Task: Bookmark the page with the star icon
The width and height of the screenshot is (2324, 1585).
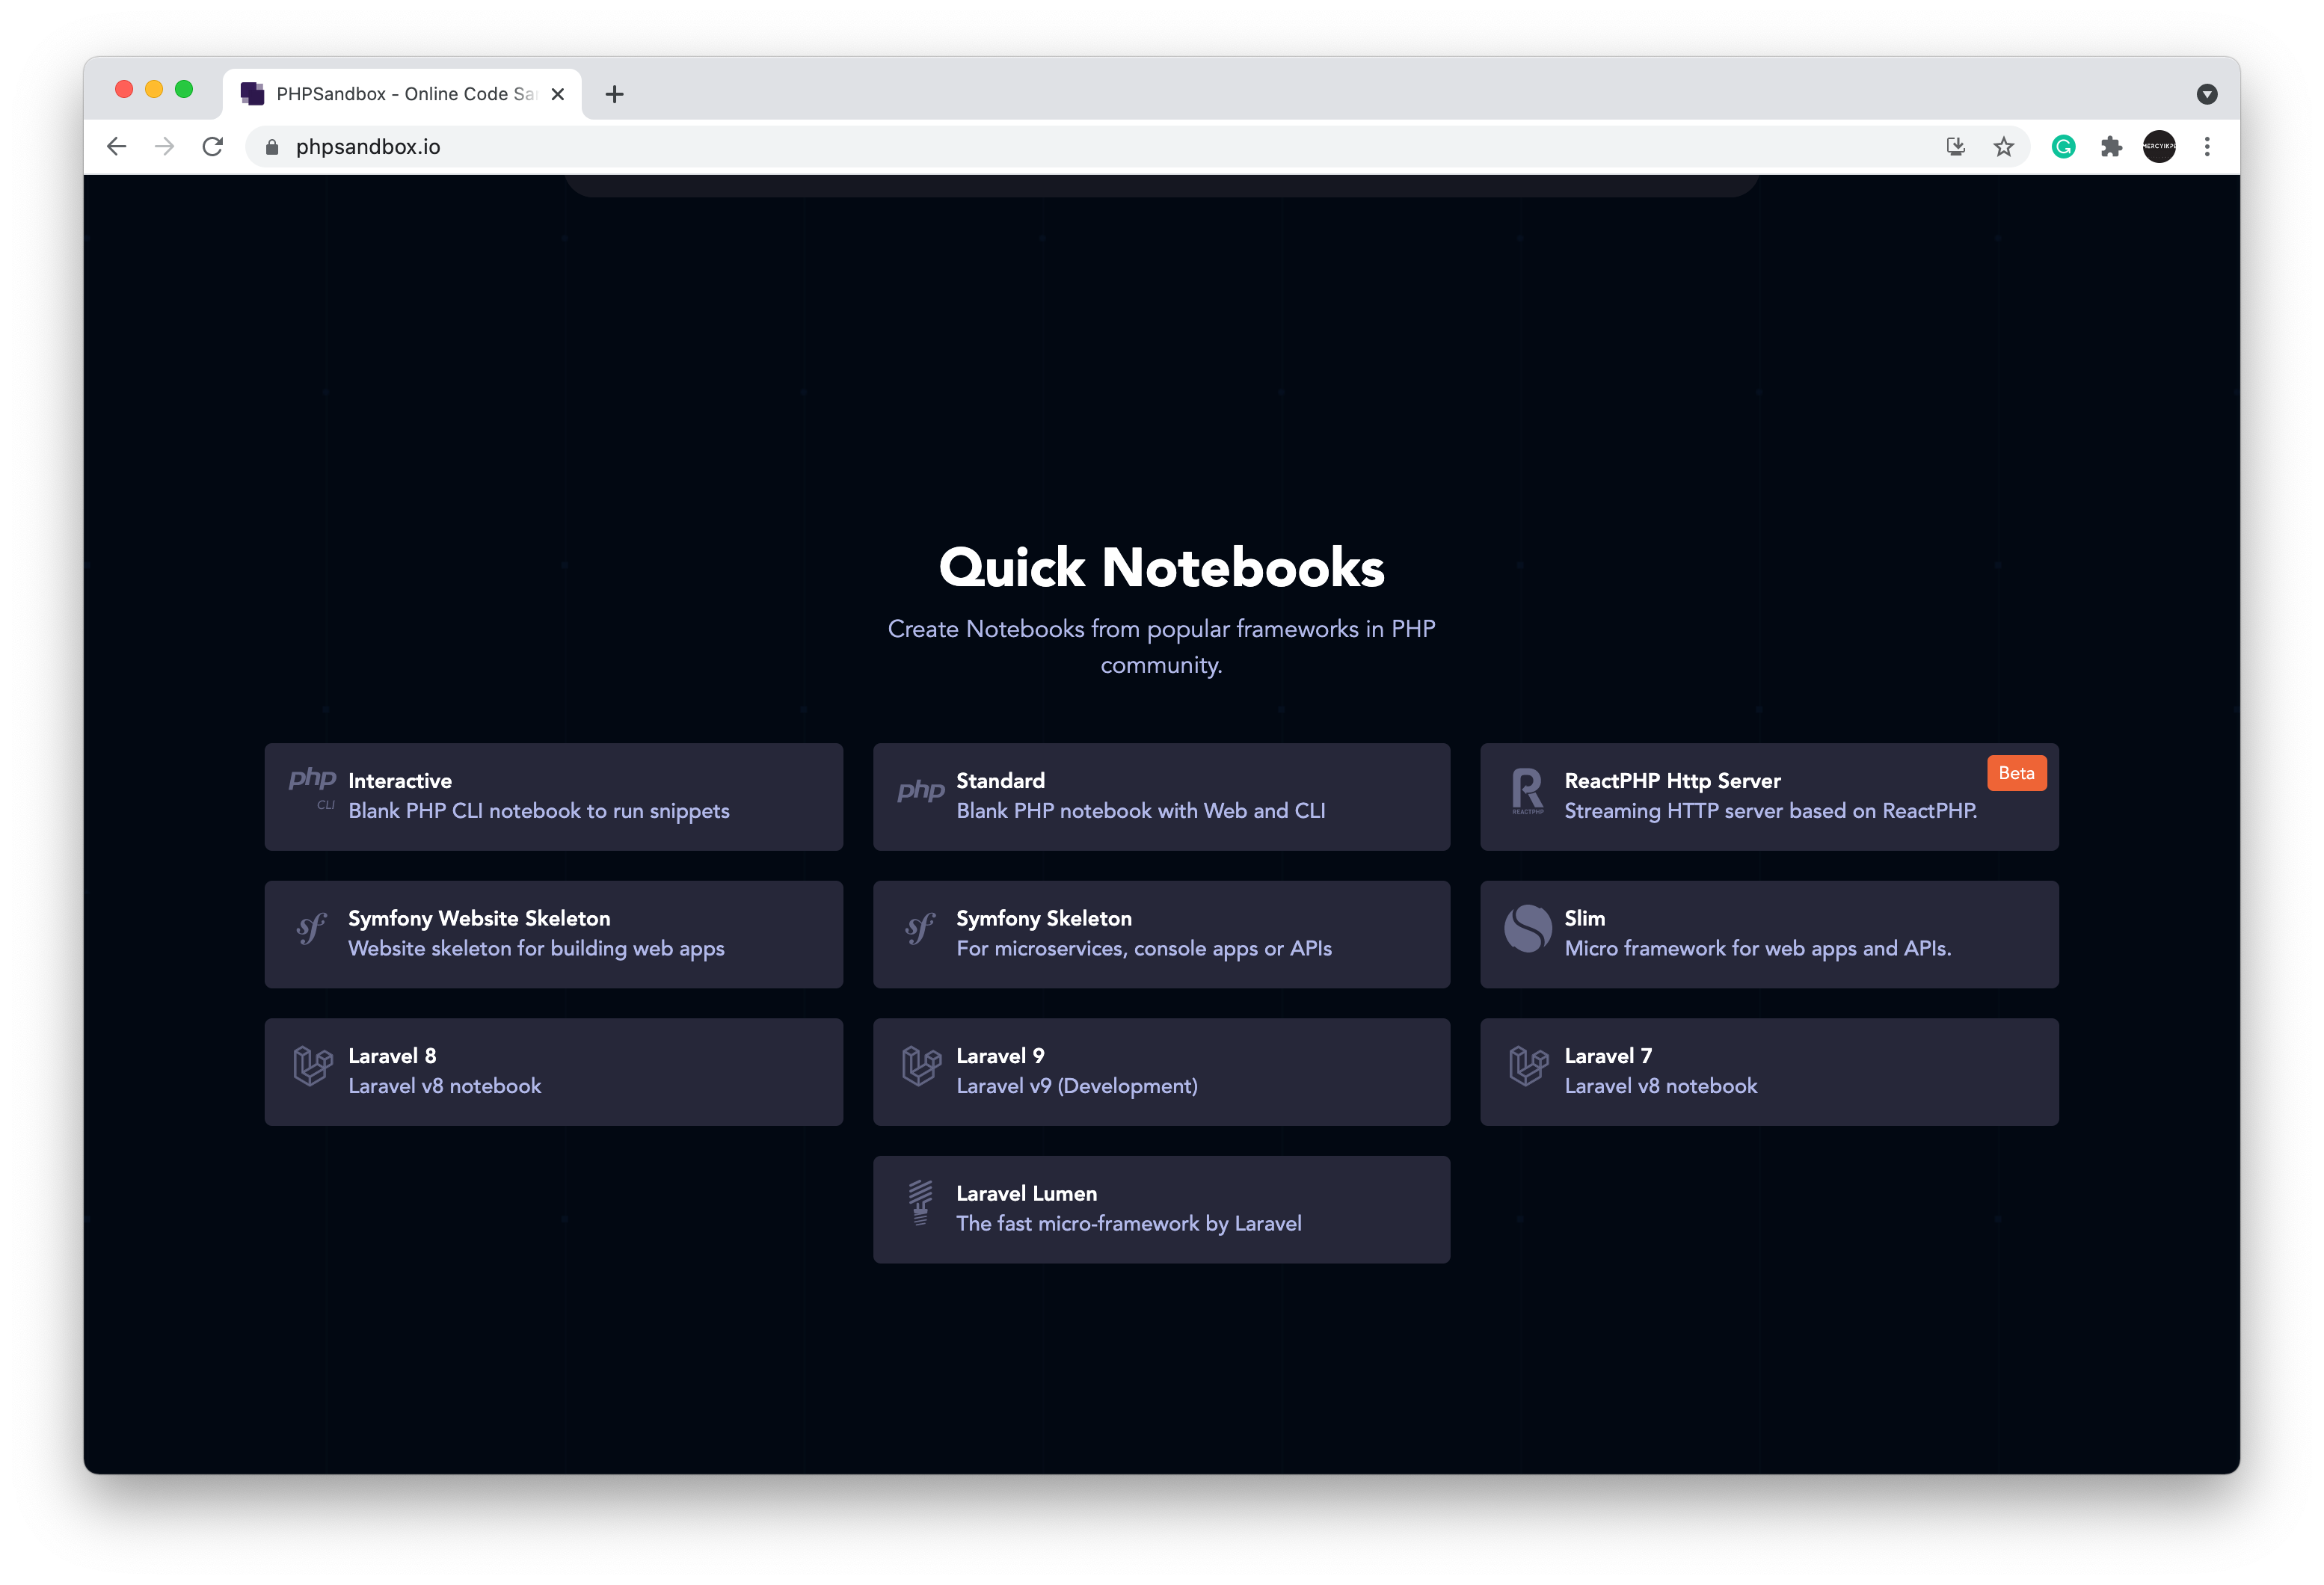Action: click(2005, 146)
